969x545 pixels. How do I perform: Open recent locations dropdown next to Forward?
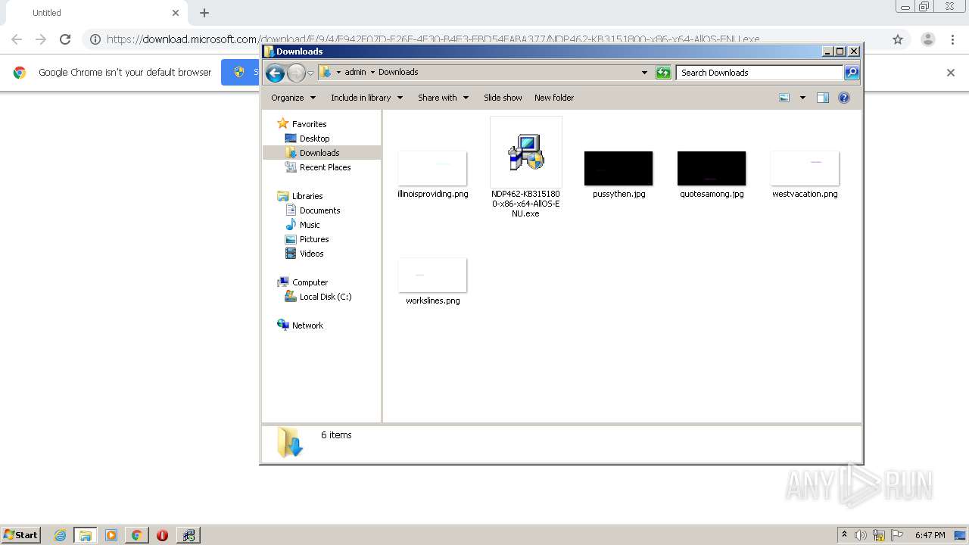click(x=310, y=73)
